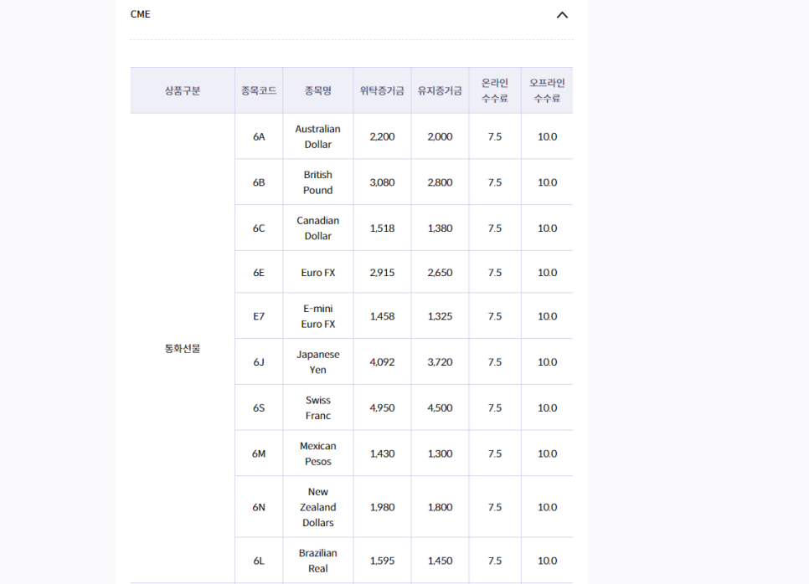Viewport: 809px width, 584px height.
Task: Select code cell 6J
Action: pyautogui.click(x=259, y=362)
